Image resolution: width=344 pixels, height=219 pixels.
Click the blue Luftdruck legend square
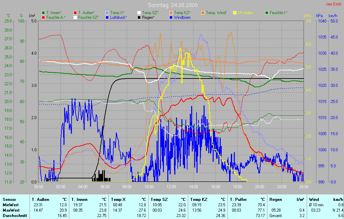107,17
